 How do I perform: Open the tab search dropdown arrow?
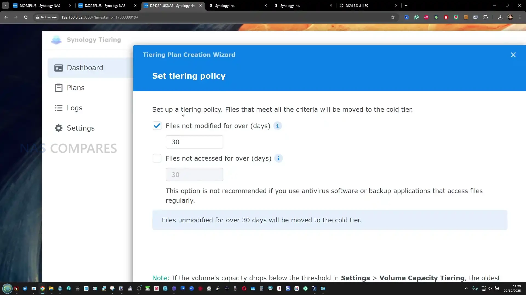pos(5,5)
